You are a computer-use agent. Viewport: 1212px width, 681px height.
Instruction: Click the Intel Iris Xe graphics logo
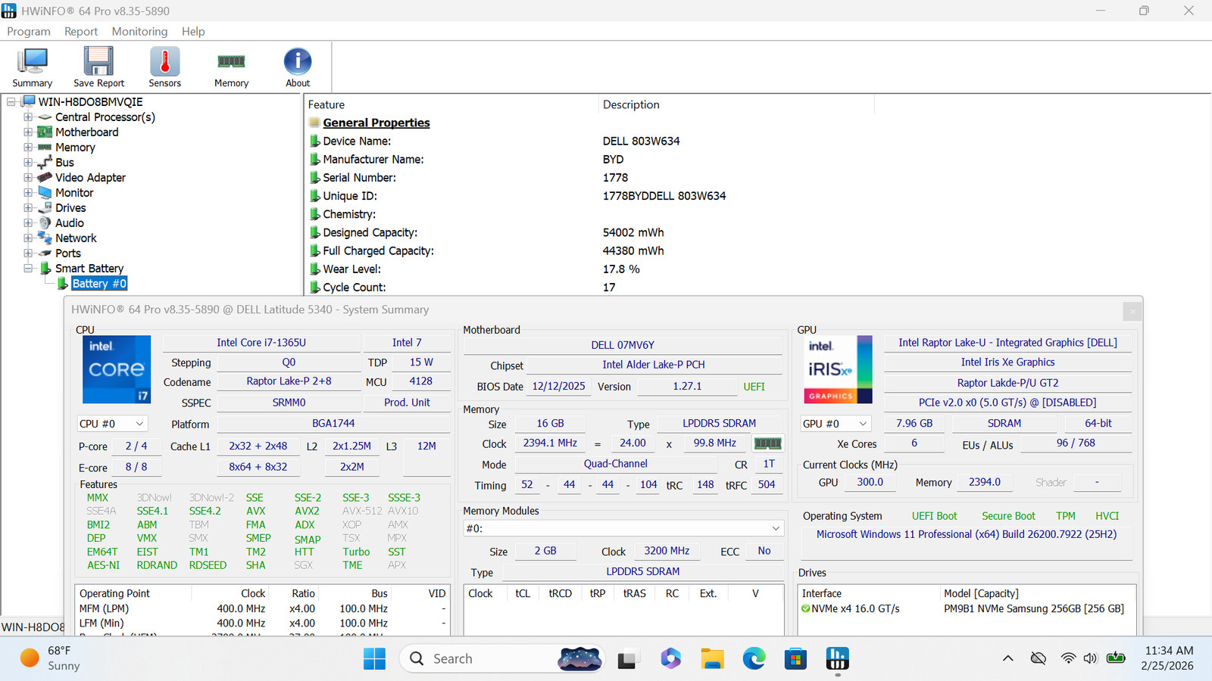point(838,369)
